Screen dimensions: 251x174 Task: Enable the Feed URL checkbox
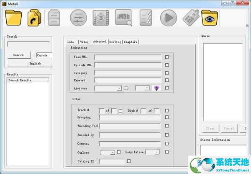click(167, 57)
